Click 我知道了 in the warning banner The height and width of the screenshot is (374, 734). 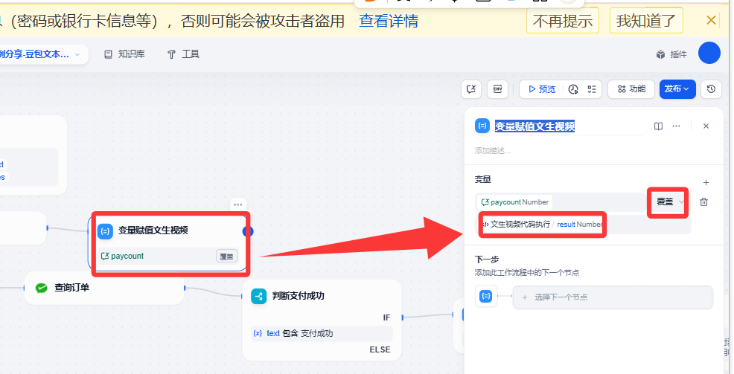coord(646,21)
